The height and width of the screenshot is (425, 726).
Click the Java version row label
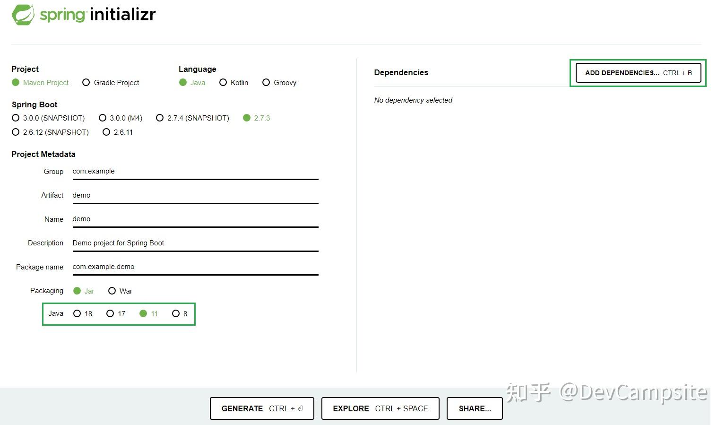(x=56, y=313)
